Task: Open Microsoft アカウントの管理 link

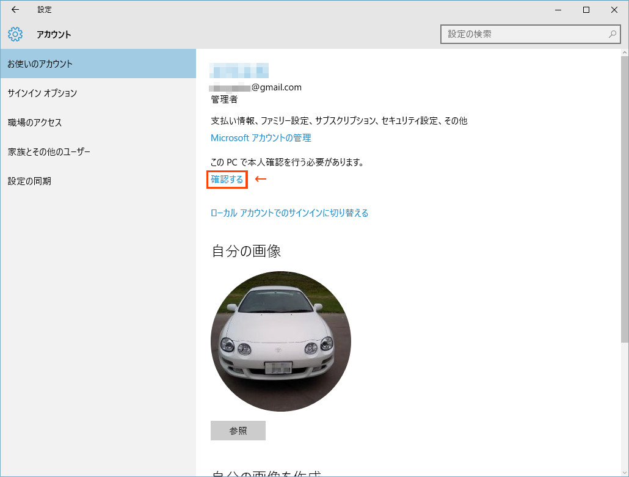Action: (x=261, y=138)
